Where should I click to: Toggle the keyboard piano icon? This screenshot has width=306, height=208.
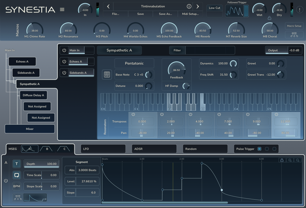click(107, 75)
